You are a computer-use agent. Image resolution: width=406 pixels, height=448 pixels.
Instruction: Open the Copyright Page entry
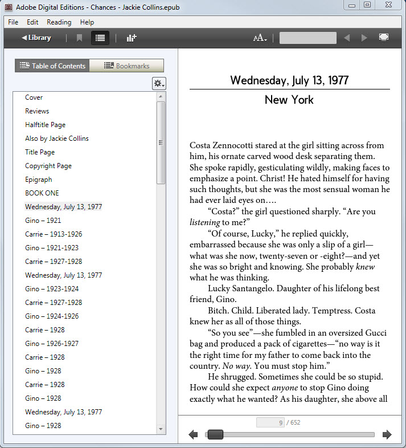[48, 166]
